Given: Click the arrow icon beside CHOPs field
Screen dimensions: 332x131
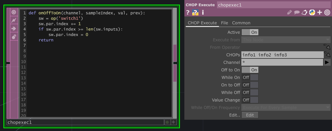Looking at the screenshot, I should (x=327, y=55).
